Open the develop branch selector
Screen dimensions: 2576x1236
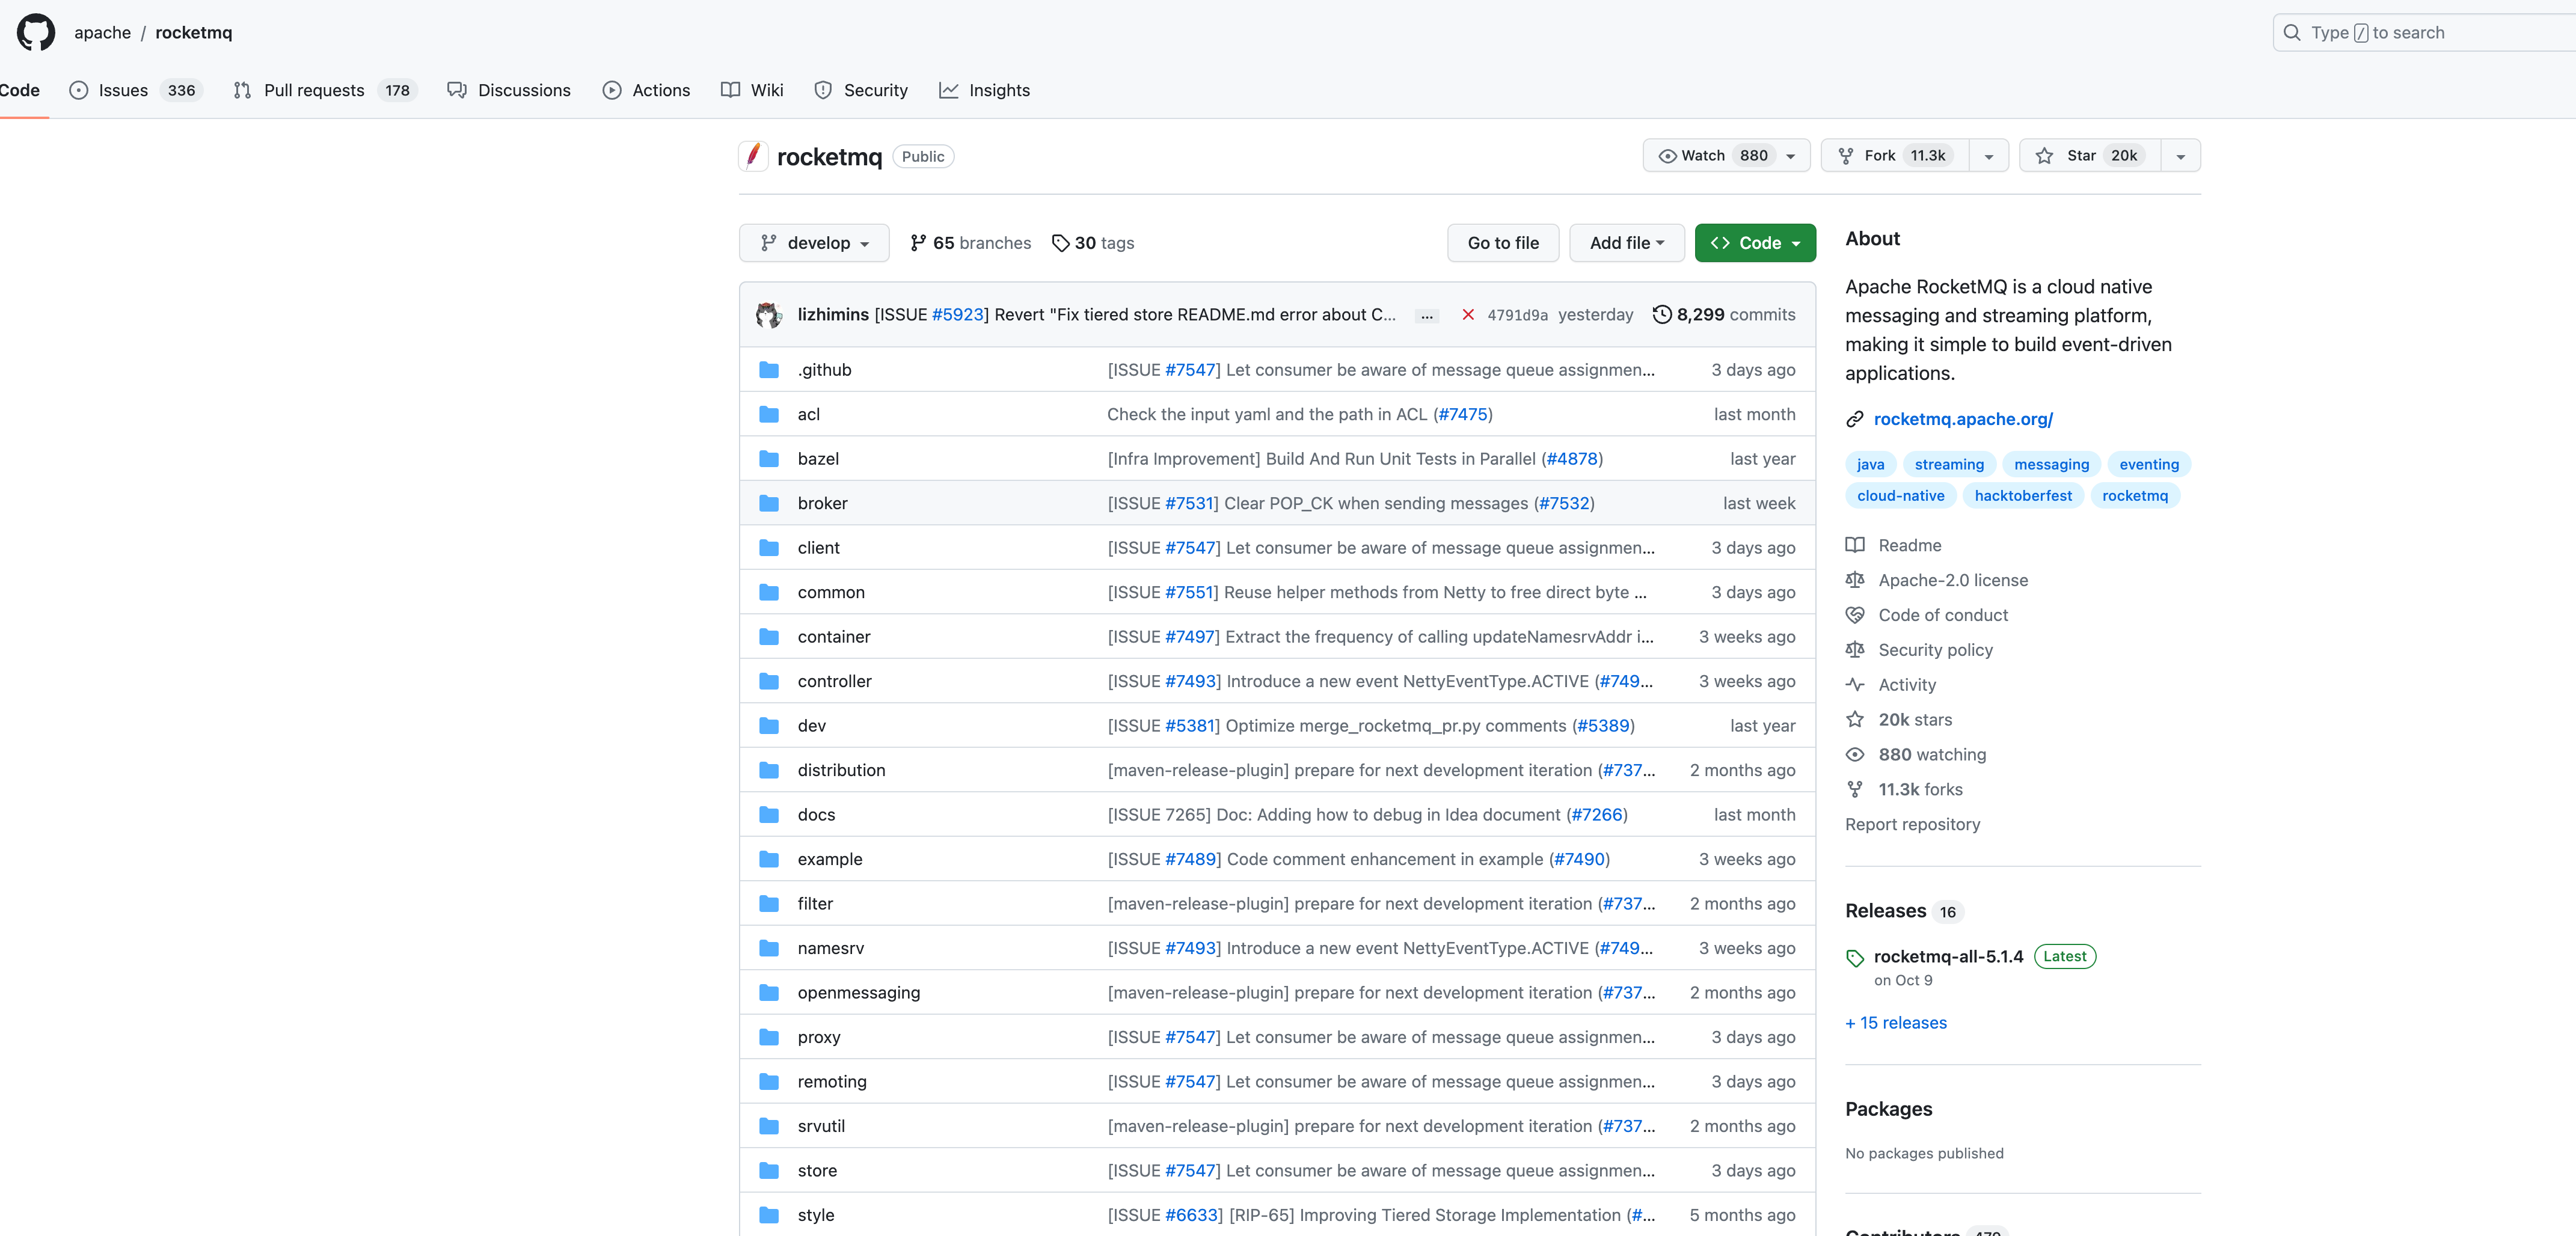coord(814,243)
